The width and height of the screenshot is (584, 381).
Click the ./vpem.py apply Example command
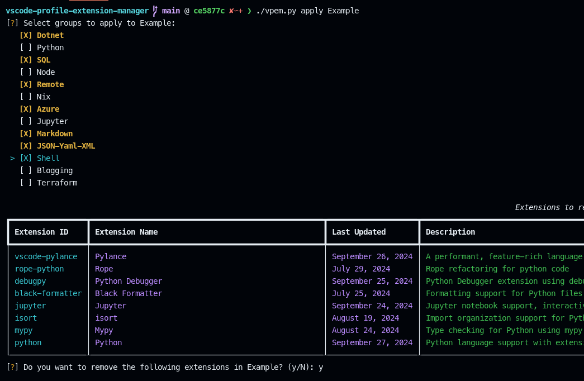pos(307,11)
